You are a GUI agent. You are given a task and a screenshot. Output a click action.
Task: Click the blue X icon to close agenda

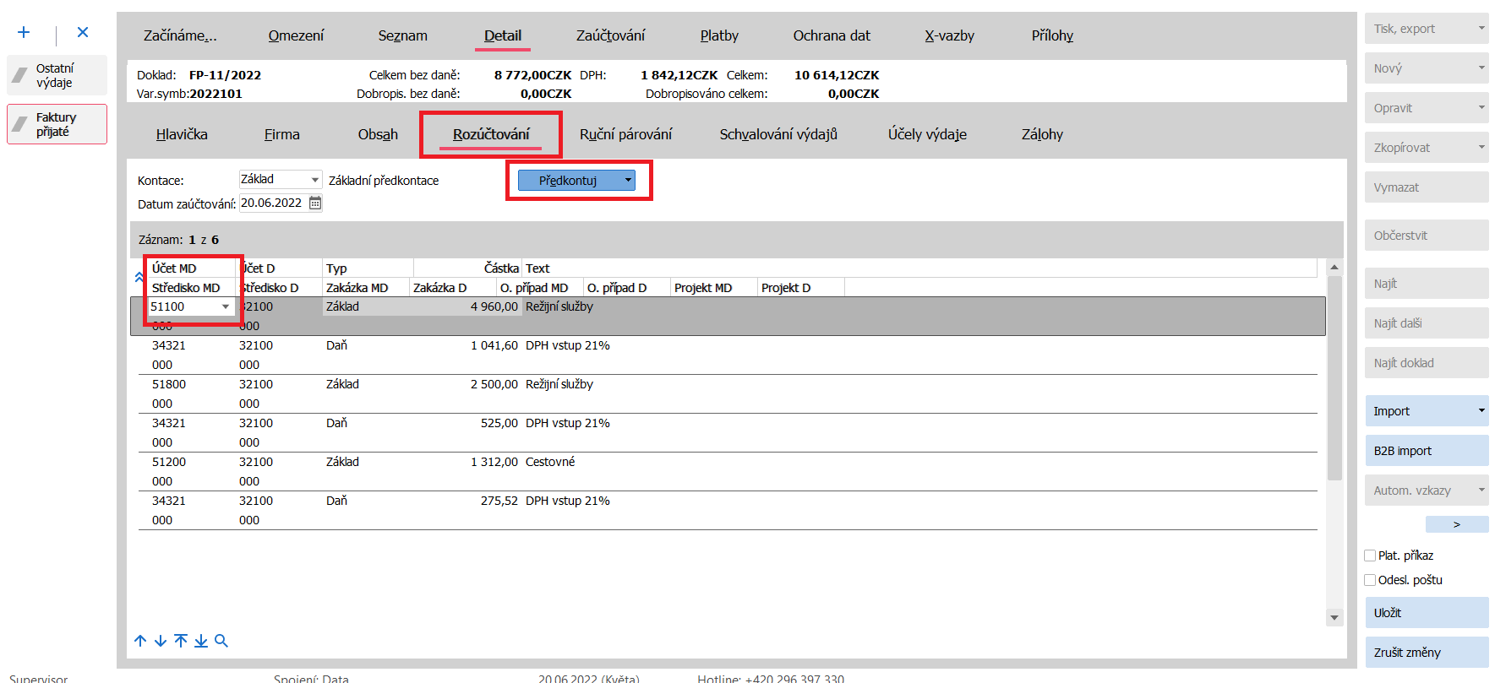[x=83, y=32]
